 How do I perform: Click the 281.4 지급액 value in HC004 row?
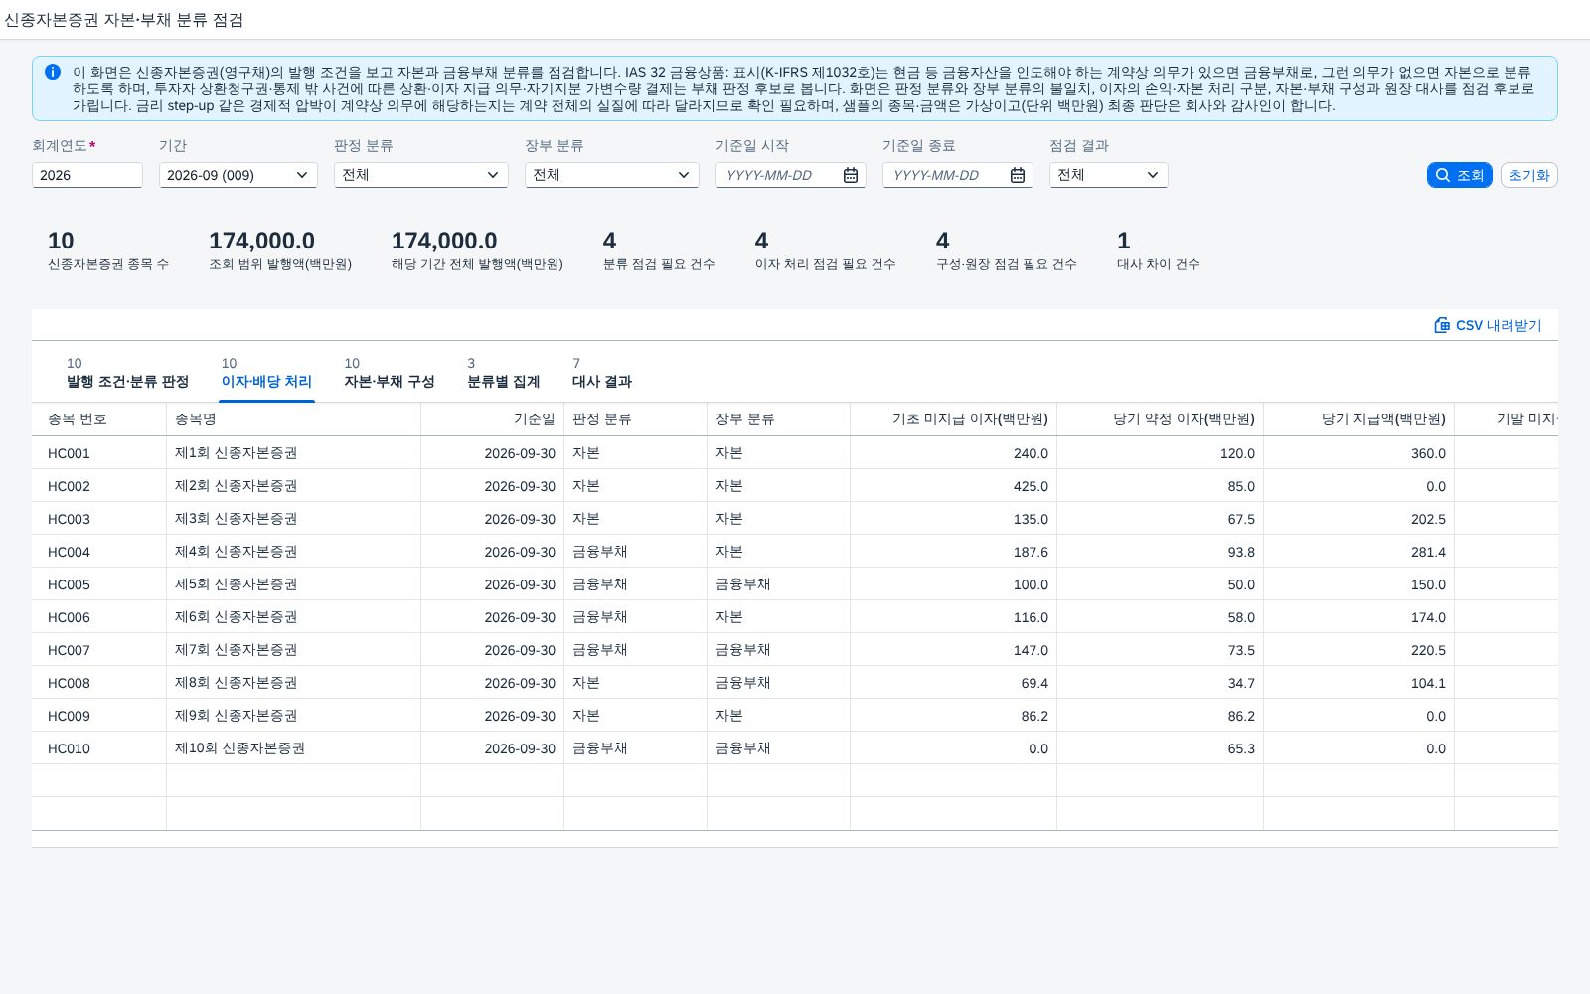point(1428,552)
